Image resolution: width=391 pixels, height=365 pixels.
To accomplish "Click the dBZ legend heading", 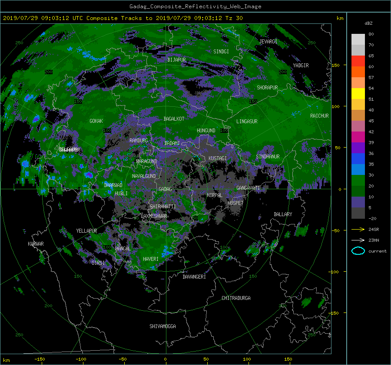I will click(x=368, y=23).
